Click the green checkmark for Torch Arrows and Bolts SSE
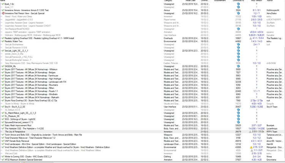This screenshot has height=163, width=285. (x=3, y=135)
